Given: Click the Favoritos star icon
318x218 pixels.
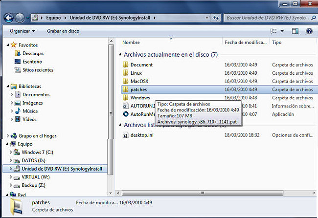Looking at the screenshot, I should click(14, 45).
